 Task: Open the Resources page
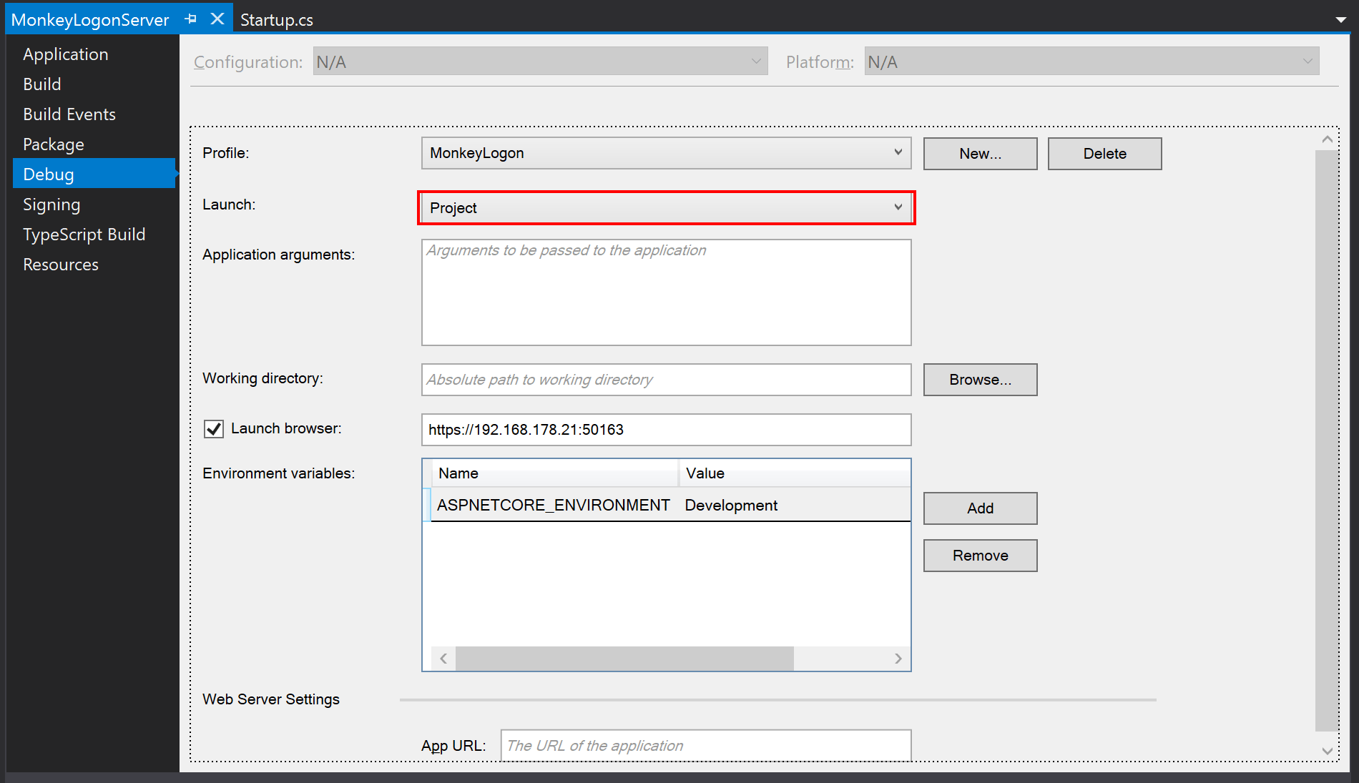61,265
